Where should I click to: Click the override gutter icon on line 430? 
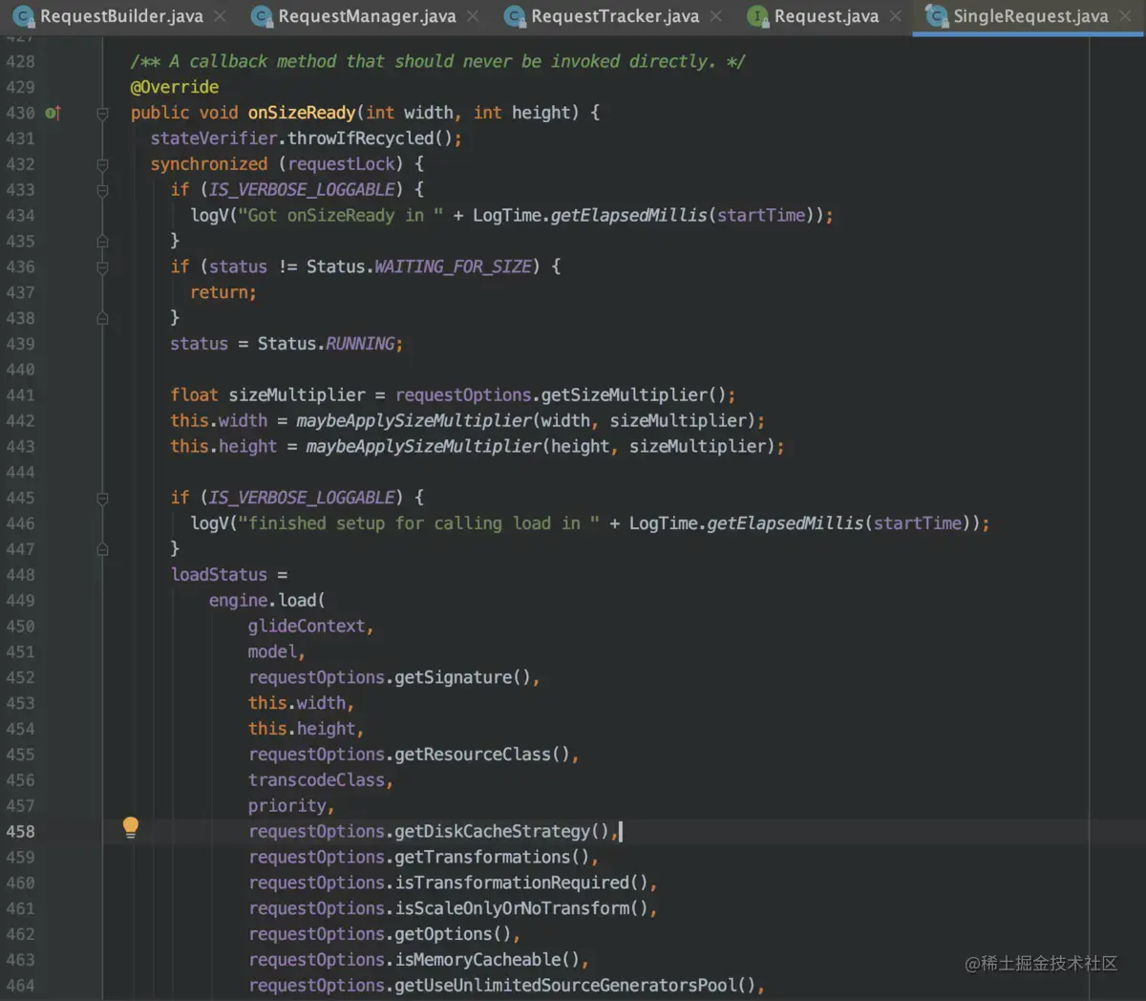(53, 113)
